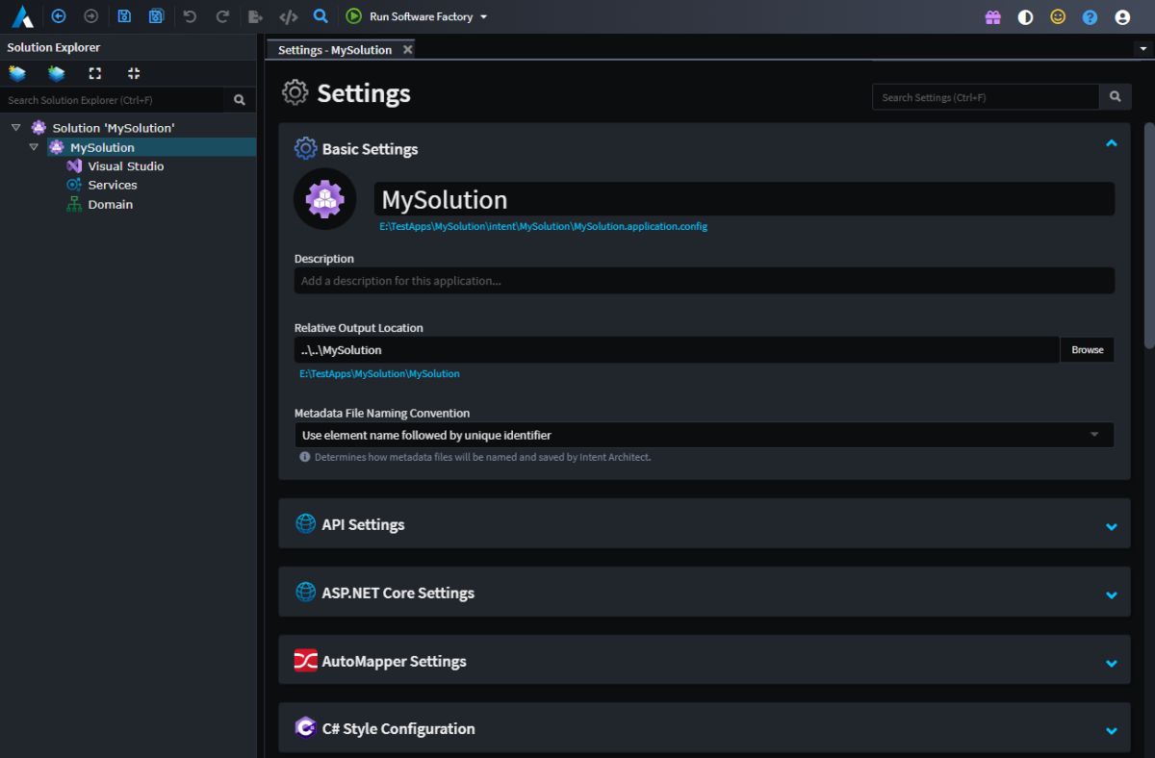The height and width of the screenshot is (758, 1155).
Task: Open the code view icon
Action: [288, 16]
